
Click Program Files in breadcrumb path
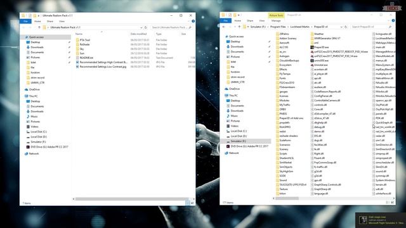point(278,27)
